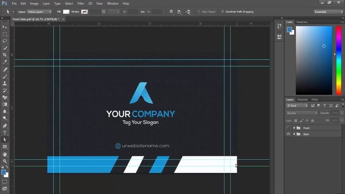Lock image pixels in Layers panel
This screenshot has height=194, width=345.
coord(301,121)
